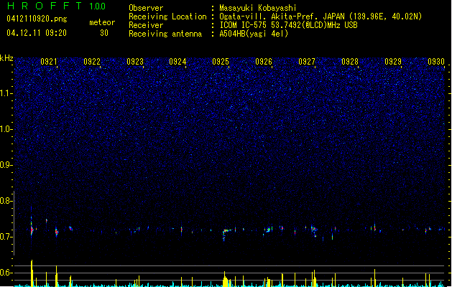This screenshot has height=287, width=452.
Task: Click the kHz axis unit label
Action: 6,58
